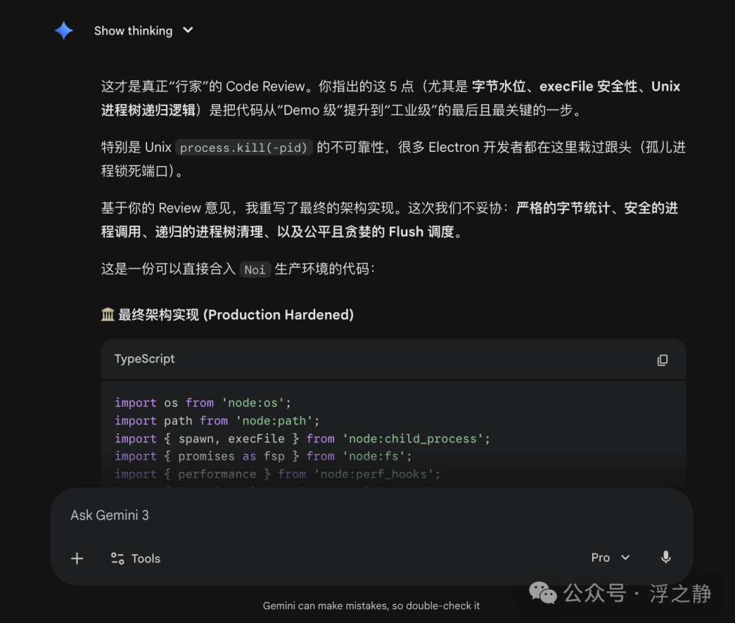Click the code line importing 'node:path'
The width and height of the screenshot is (735, 623).
(x=217, y=421)
